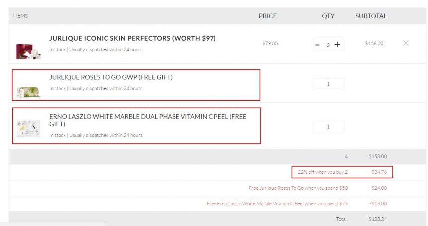Viewport: 428px width, 226px height.
Task: Select the PRICE column header
Action: click(268, 16)
